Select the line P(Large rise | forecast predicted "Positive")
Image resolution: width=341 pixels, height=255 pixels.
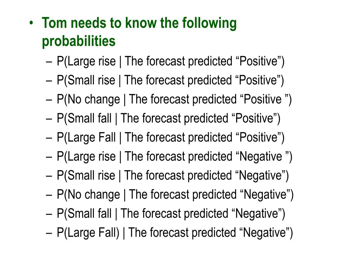[x=170, y=61]
